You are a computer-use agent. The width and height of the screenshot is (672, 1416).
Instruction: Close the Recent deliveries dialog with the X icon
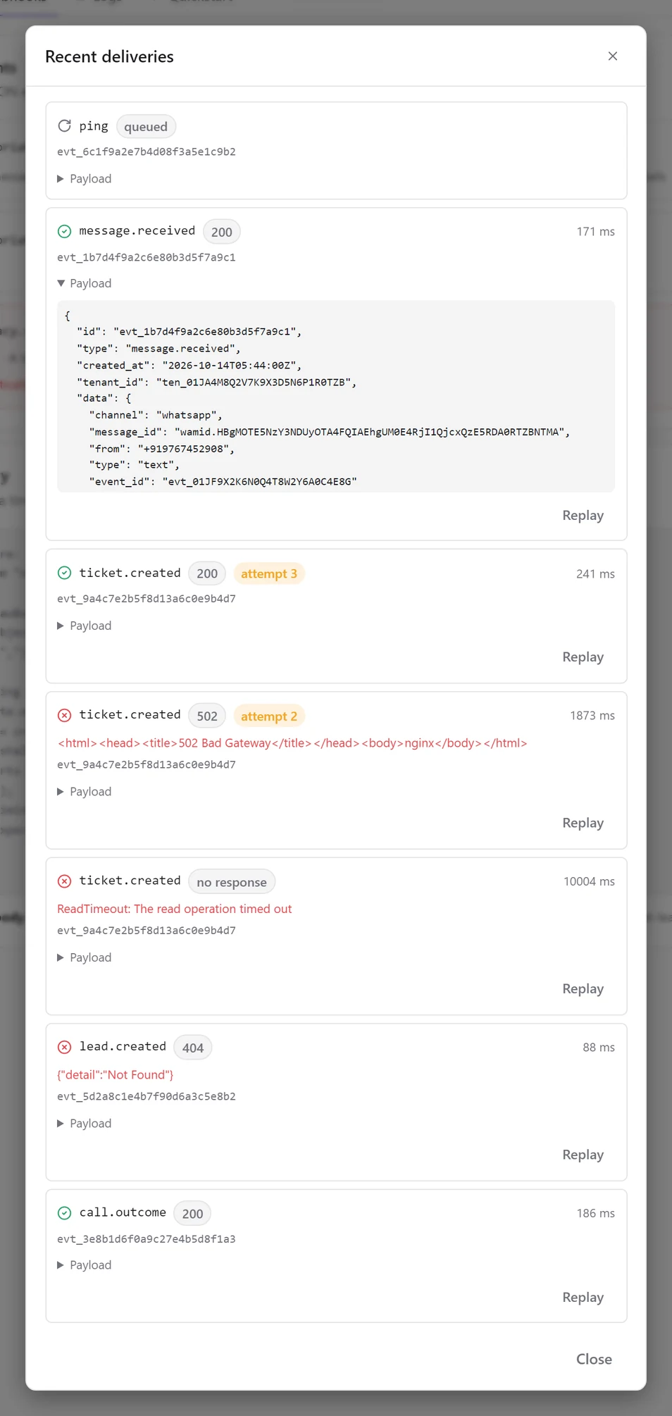(x=612, y=56)
